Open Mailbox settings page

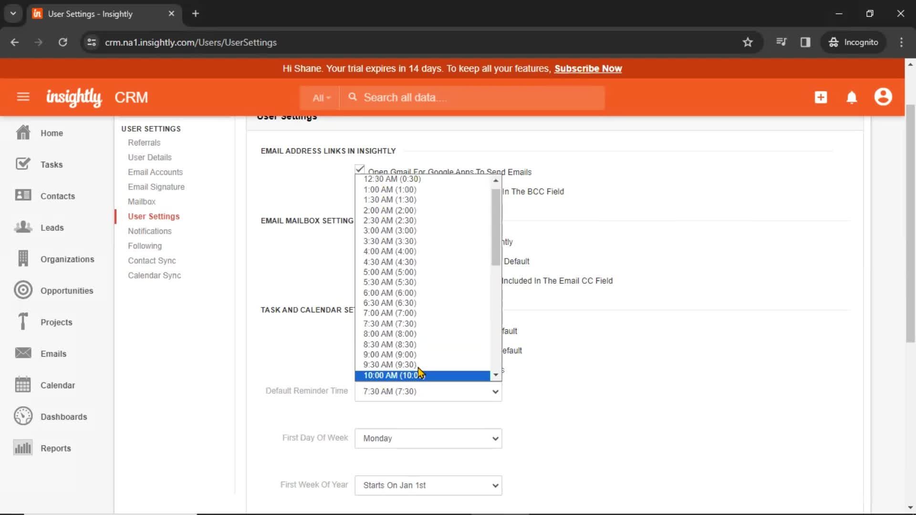142,202
